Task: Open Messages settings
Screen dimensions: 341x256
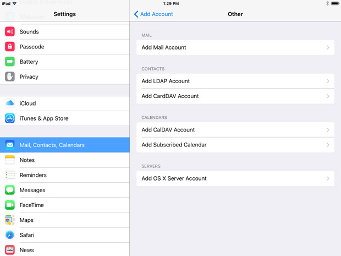Action: click(x=65, y=190)
